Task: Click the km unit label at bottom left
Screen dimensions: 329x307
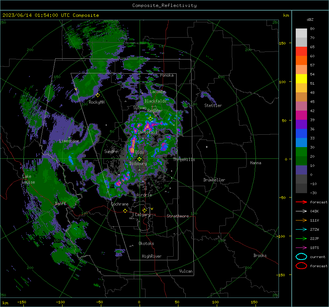Action: click(5, 303)
